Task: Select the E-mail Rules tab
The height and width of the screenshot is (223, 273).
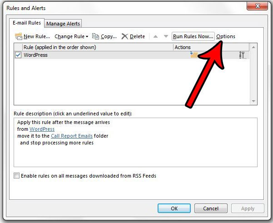Action: click(27, 23)
